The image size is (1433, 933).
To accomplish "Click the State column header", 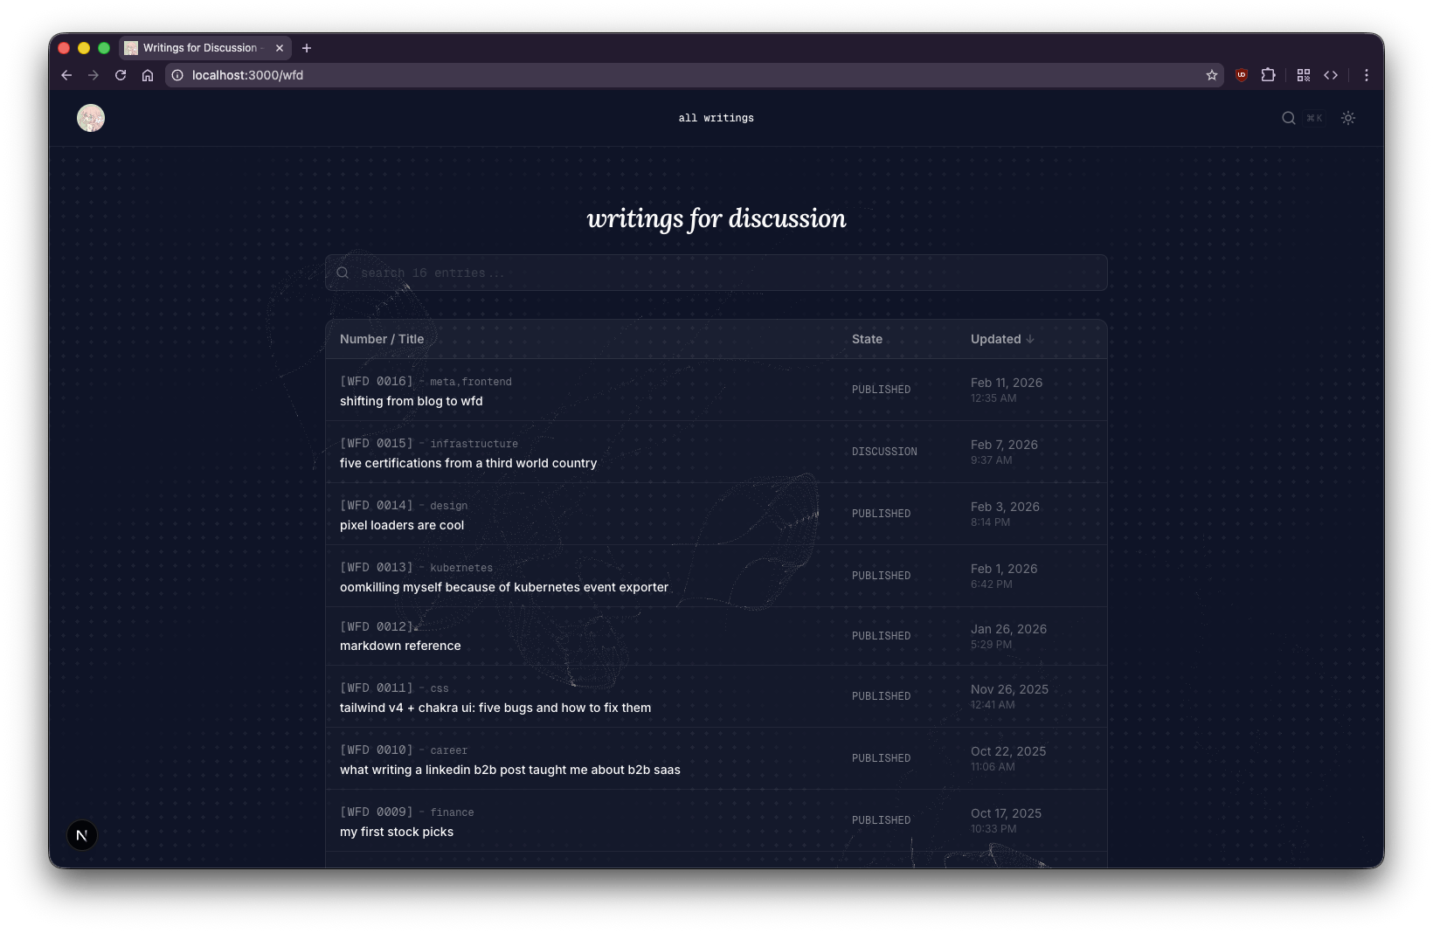I will click(x=867, y=339).
